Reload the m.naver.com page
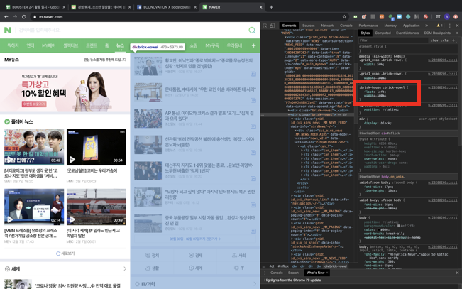The height and width of the screenshot is (289, 462). click(24, 17)
